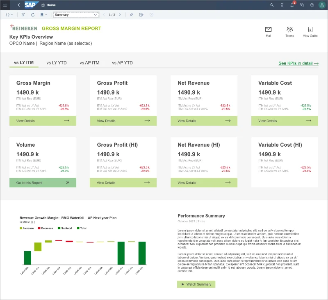328x300 pixels.
Task: Play the Watch Summary video button
Action: tap(196, 284)
